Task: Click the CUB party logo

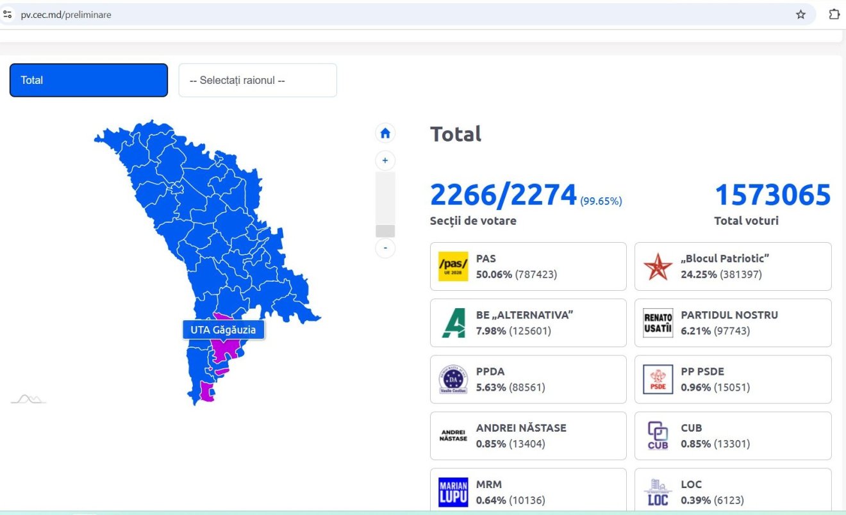Action: [x=658, y=436]
